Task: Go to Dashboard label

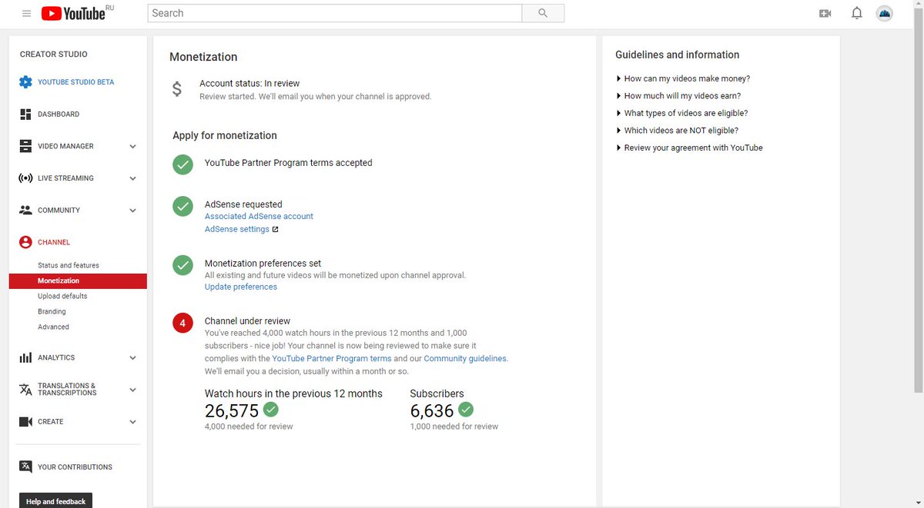Action: [59, 114]
